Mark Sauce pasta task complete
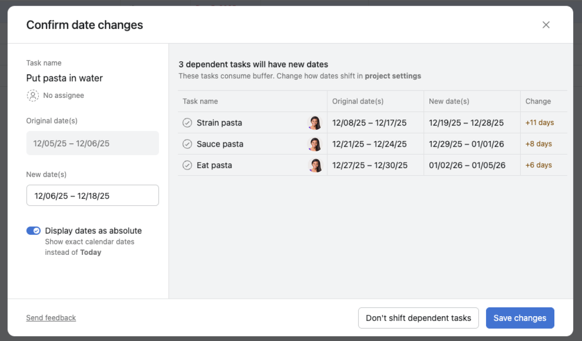This screenshot has width=582, height=341. click(x=187, y=144)
